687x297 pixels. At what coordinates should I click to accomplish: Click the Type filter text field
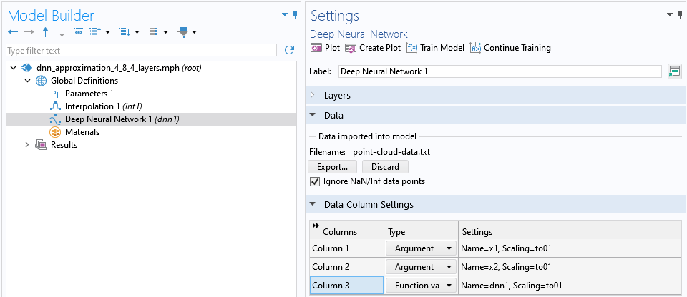(x=140, y=50)
